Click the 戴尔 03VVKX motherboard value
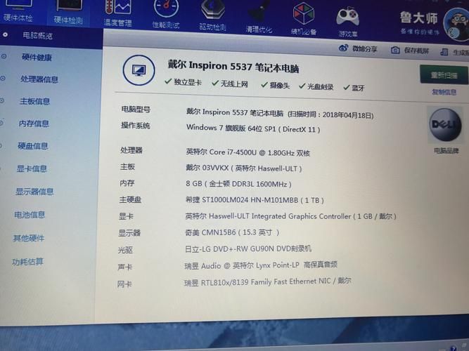Screen dimensions: 469x351 (243, 168)
